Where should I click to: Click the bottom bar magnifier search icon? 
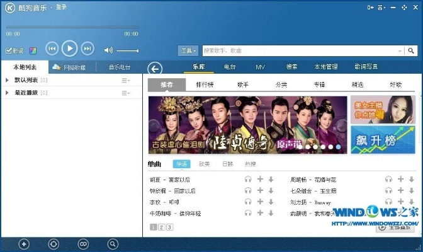pyautogui.click(x=113, y=244)
